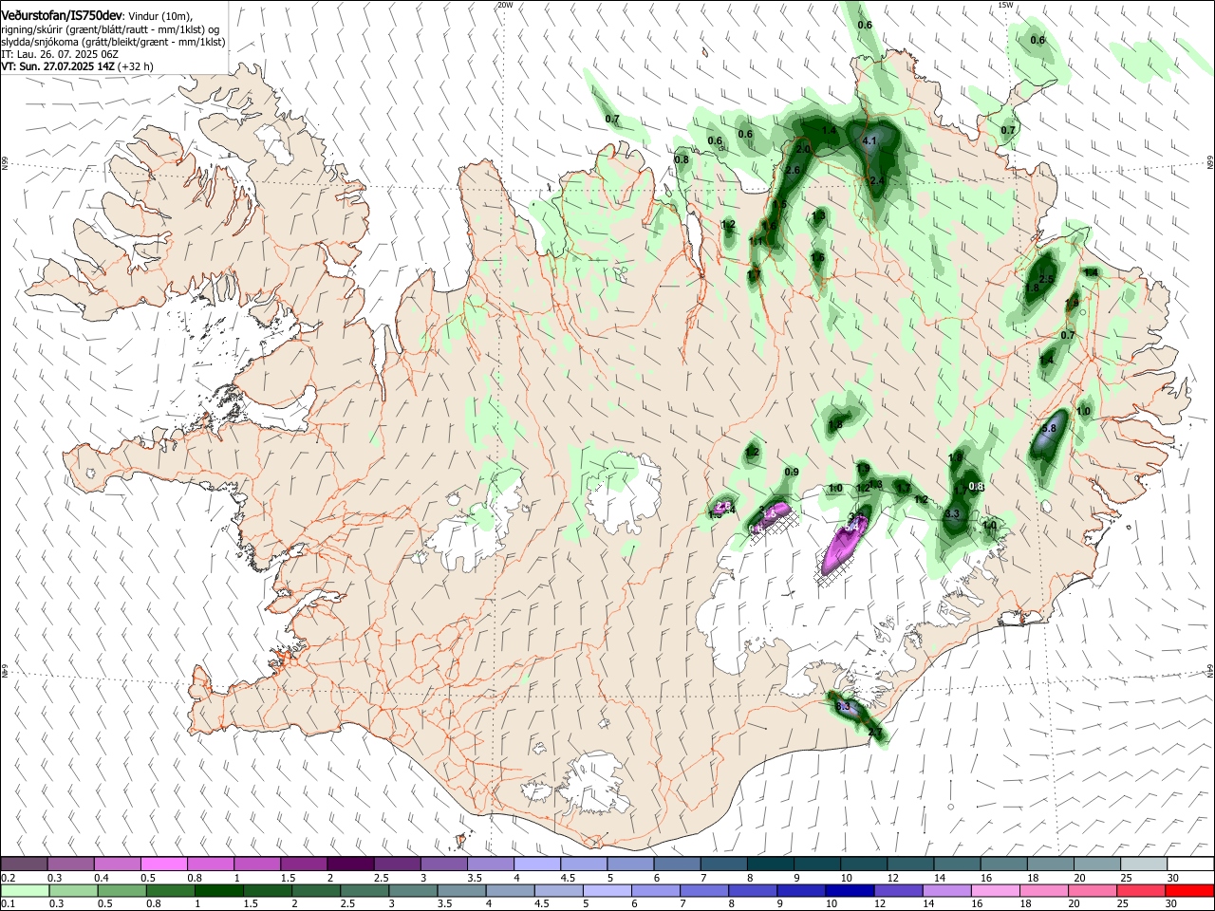Select the dusky purple swatch between 0.2 and 0.3
Image resolution: width=1215 pixels, height=911 pixels.
(x=24, y=865)
